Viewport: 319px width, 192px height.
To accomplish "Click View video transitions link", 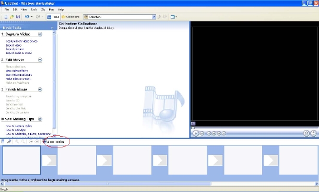I will click(19, 75).
